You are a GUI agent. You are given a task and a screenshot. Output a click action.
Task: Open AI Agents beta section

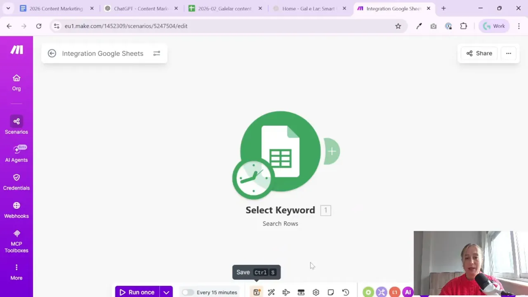click(x=16, y=154)
